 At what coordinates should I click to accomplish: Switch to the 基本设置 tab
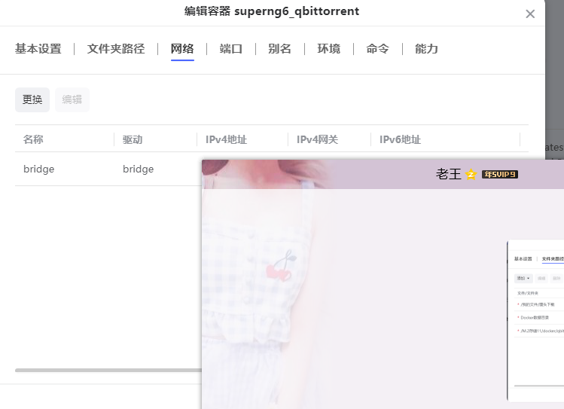click(38, 49)
